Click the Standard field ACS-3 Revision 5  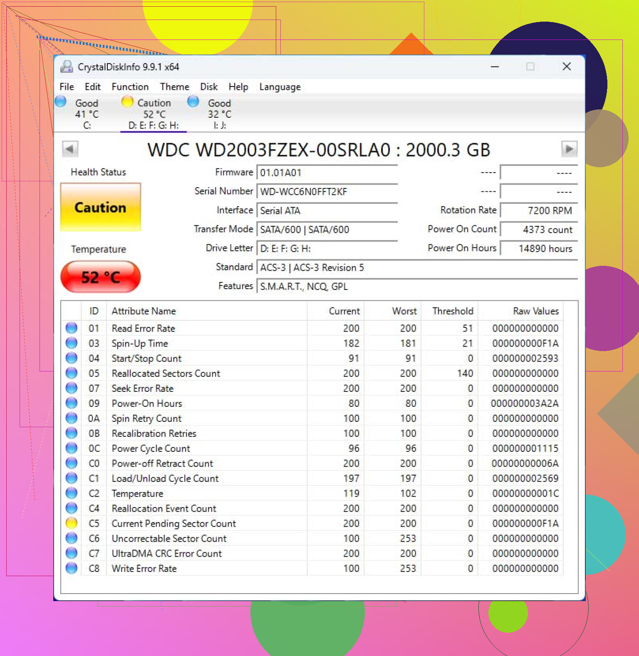417,267
